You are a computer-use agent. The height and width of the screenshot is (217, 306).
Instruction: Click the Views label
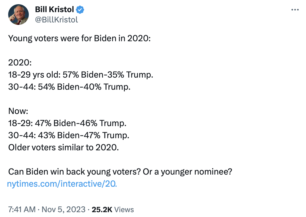click(124, 209)
